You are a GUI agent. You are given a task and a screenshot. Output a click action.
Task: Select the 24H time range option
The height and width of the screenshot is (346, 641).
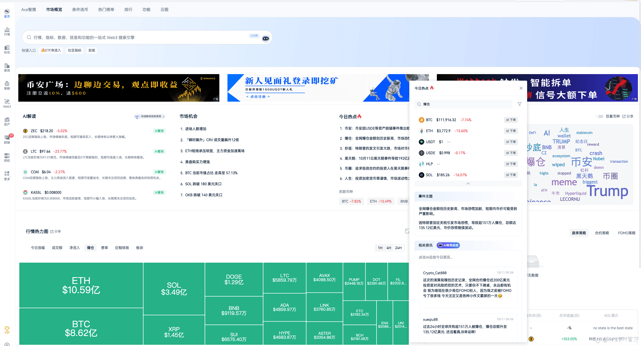coord(398,248)
